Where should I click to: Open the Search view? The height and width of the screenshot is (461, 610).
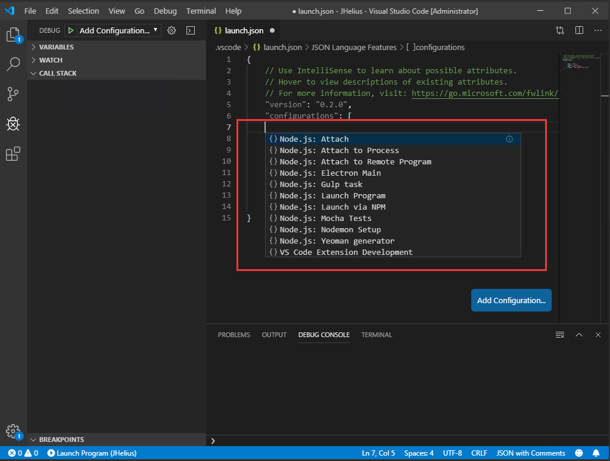tap(13, 64)
